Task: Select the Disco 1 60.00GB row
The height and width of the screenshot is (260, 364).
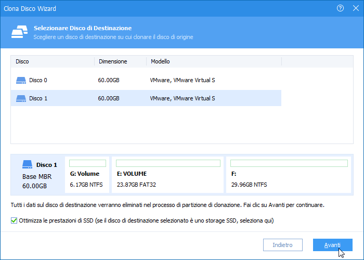Action: pos(146,98)
